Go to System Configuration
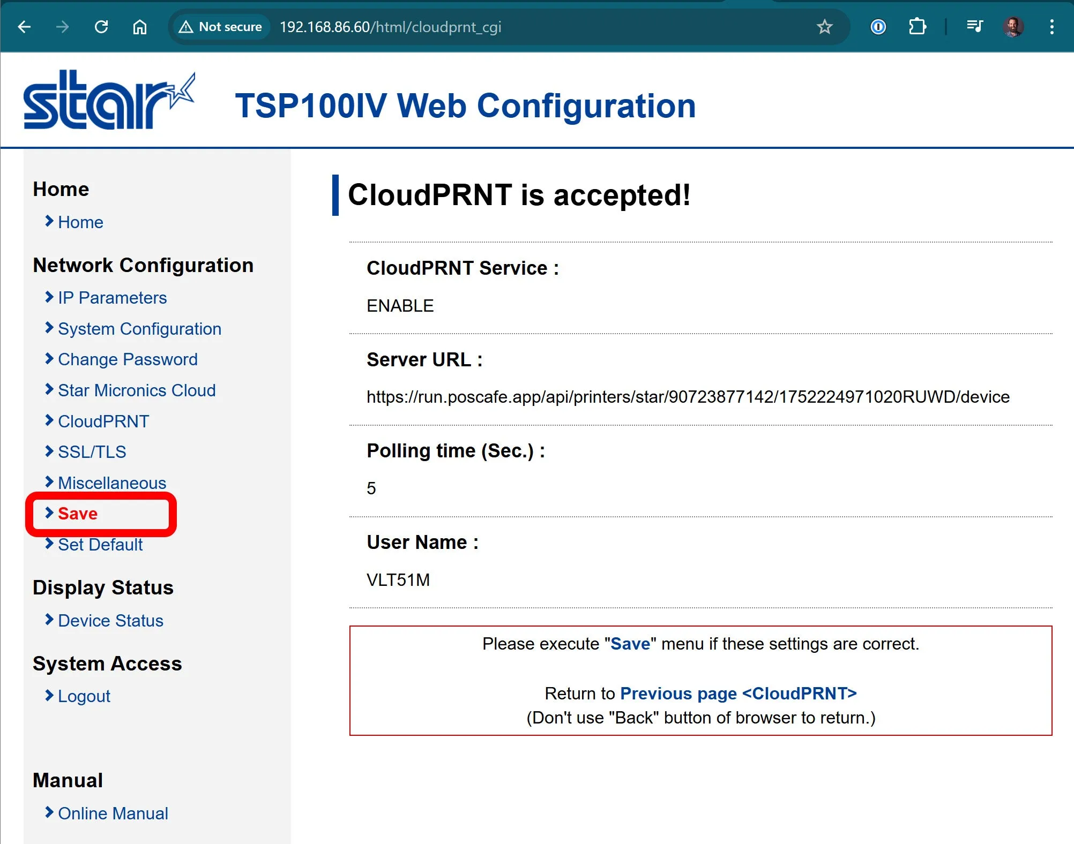Image resolution: width=1074 pixels, height=844 pixels. [139, 329]
